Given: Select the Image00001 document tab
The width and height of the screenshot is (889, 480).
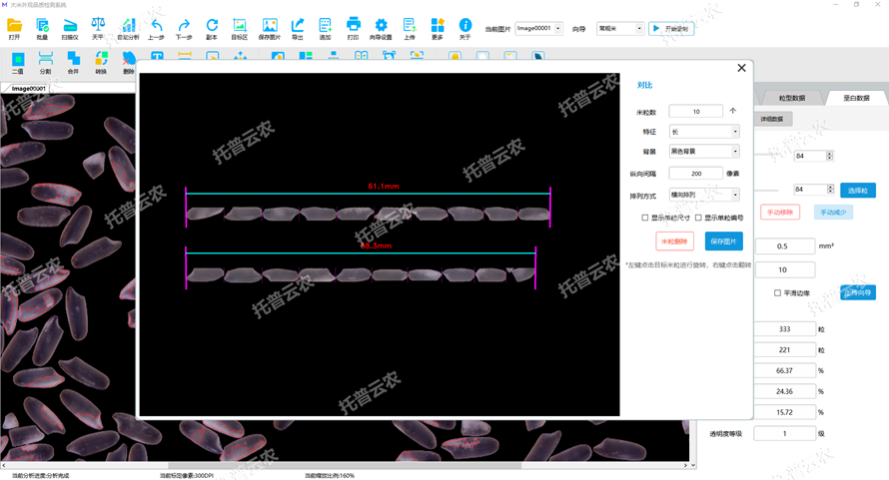Looking at the screenshot, I should [26, 89].
